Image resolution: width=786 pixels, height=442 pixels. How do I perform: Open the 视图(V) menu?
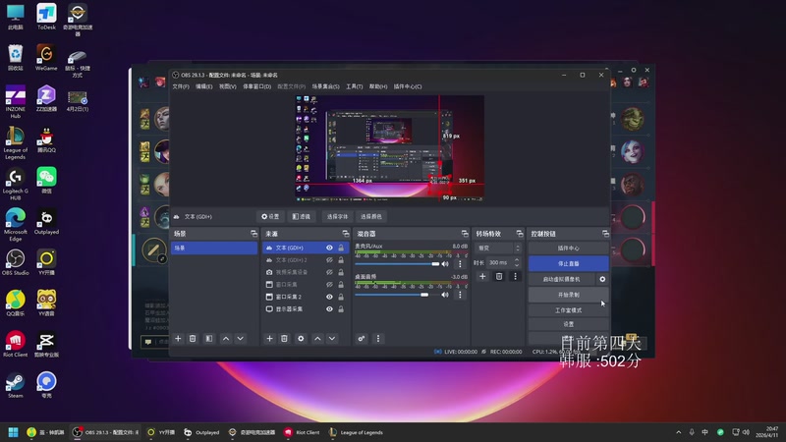[x=228, y=86]
